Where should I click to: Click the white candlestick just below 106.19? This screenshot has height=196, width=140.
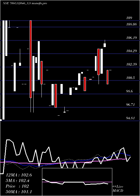click(x=105, y=45)
